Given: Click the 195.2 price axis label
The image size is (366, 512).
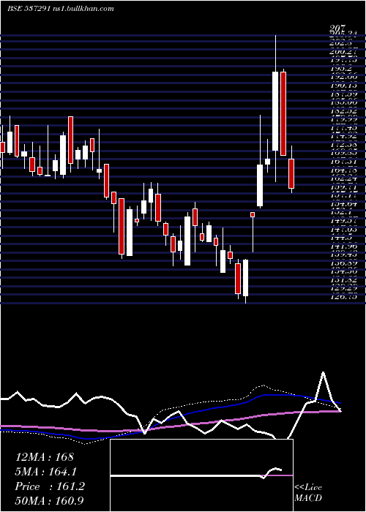Looking at the screenshot, I should coord(340,69).
